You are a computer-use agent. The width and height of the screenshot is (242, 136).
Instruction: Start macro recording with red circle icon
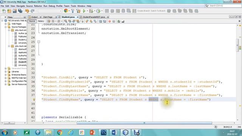[110, 21]
